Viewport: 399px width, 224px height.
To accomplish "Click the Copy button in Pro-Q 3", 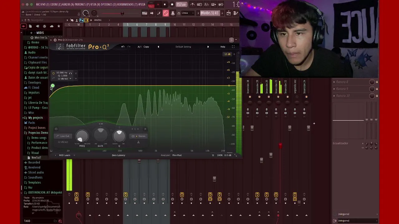I will pyautogui.click(x=146, y=47).
